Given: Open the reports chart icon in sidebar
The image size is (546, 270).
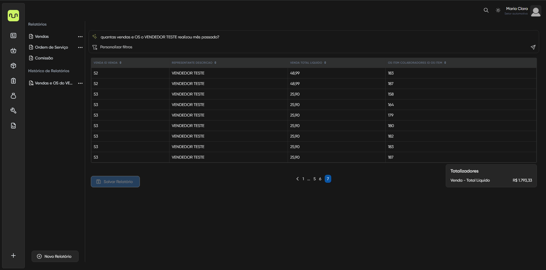Looking at the screenshot, I should [13, 126].
